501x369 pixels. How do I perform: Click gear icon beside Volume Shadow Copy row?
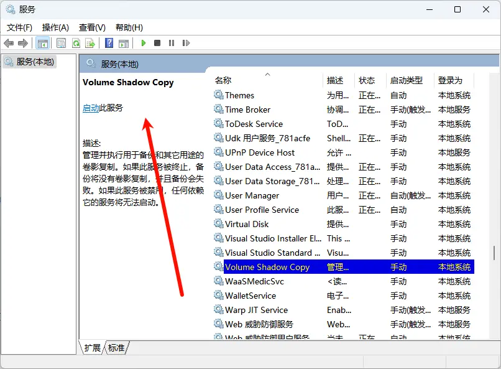219,266
